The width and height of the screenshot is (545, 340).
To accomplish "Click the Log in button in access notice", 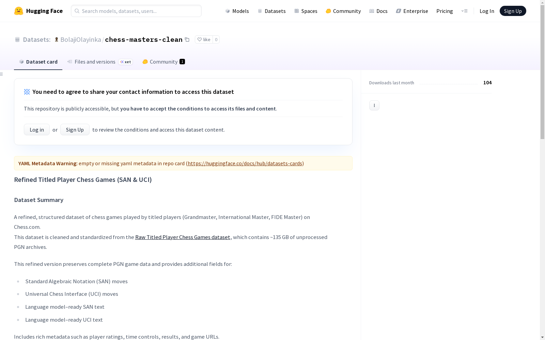I will point(37,130).
